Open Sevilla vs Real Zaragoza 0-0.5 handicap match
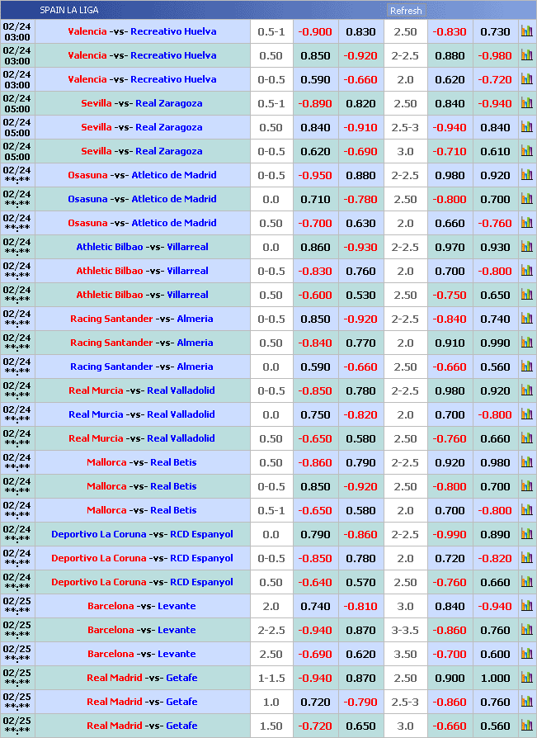537x738 pixels. tap(142, 151)
